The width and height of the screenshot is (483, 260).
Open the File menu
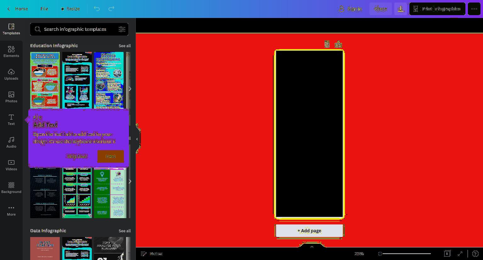coord(44,9)
